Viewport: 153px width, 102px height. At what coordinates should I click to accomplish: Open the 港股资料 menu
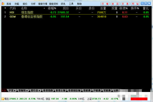[x=53, y=4]
